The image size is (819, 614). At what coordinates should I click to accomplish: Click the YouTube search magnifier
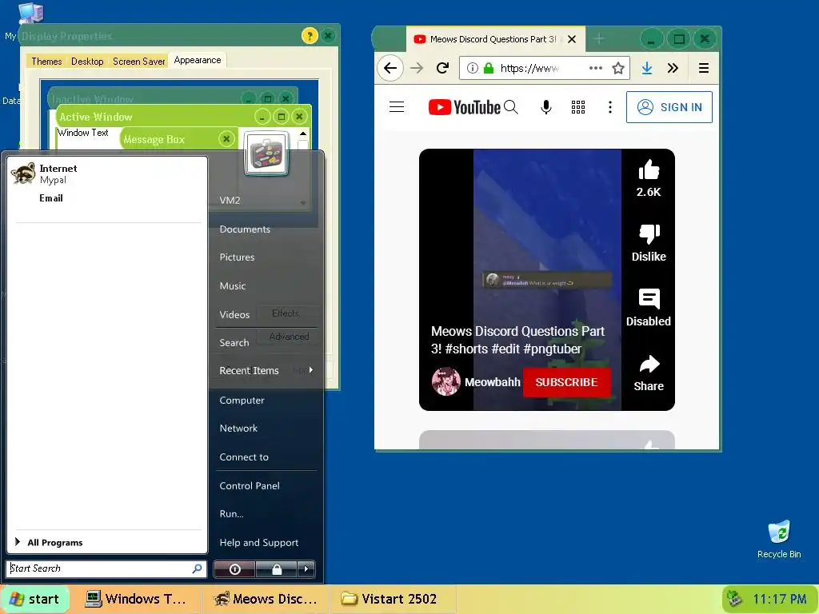511,107
